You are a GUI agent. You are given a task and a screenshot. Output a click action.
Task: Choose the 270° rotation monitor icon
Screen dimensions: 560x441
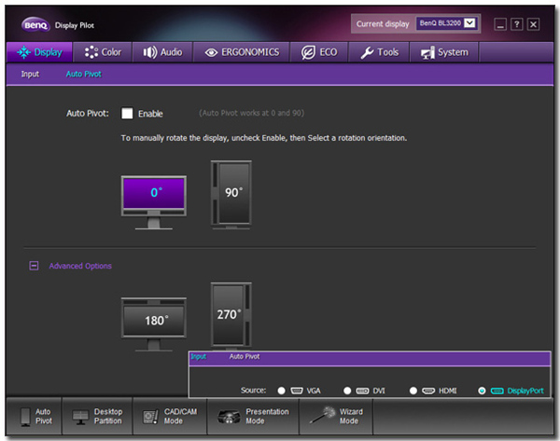click(231, 313)
